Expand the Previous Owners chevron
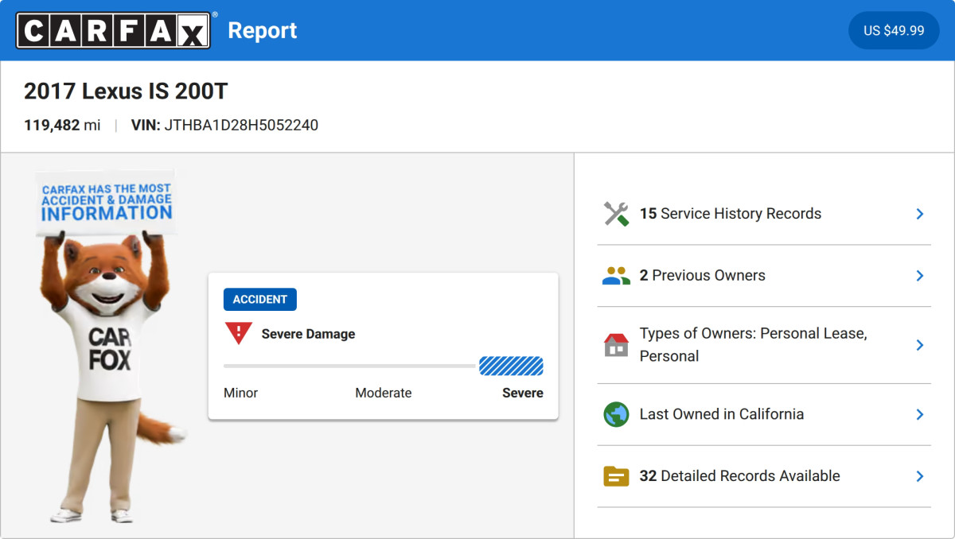955x539 pixels. click(x=920, y=276)
